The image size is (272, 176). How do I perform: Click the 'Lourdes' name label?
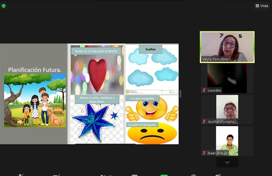click(x=214, y=90)
